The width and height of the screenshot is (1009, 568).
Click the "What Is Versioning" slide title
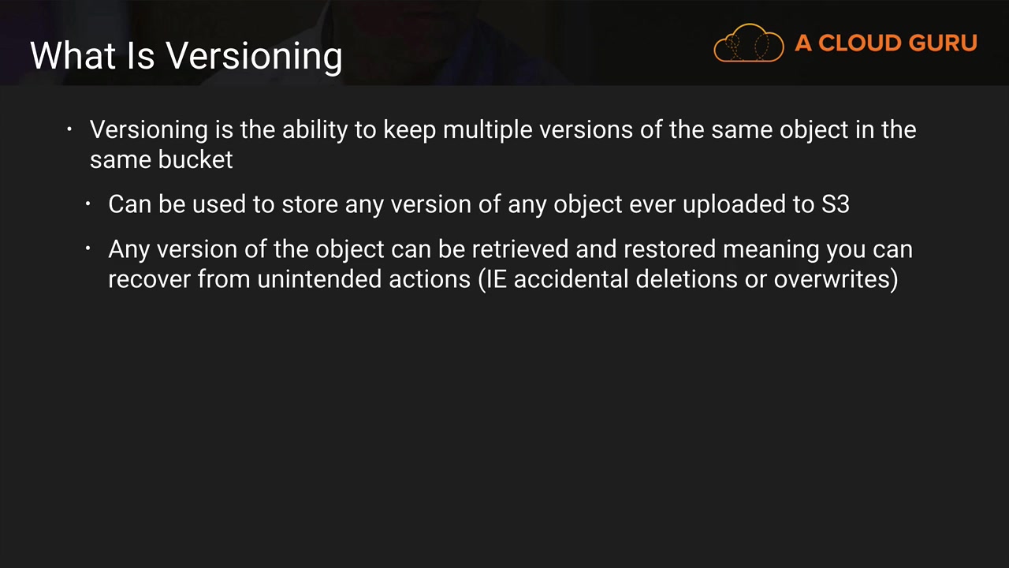click(x=186, y=56)
